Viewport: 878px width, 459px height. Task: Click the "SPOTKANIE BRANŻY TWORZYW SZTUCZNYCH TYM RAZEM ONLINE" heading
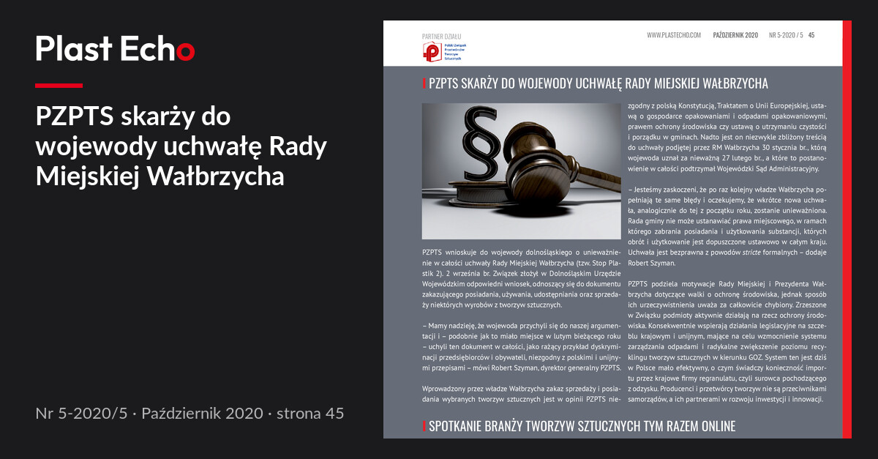[x=582, y=426]
